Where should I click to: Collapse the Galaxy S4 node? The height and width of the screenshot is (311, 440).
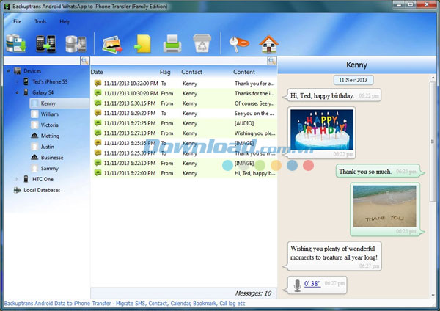tap(17, 92)
